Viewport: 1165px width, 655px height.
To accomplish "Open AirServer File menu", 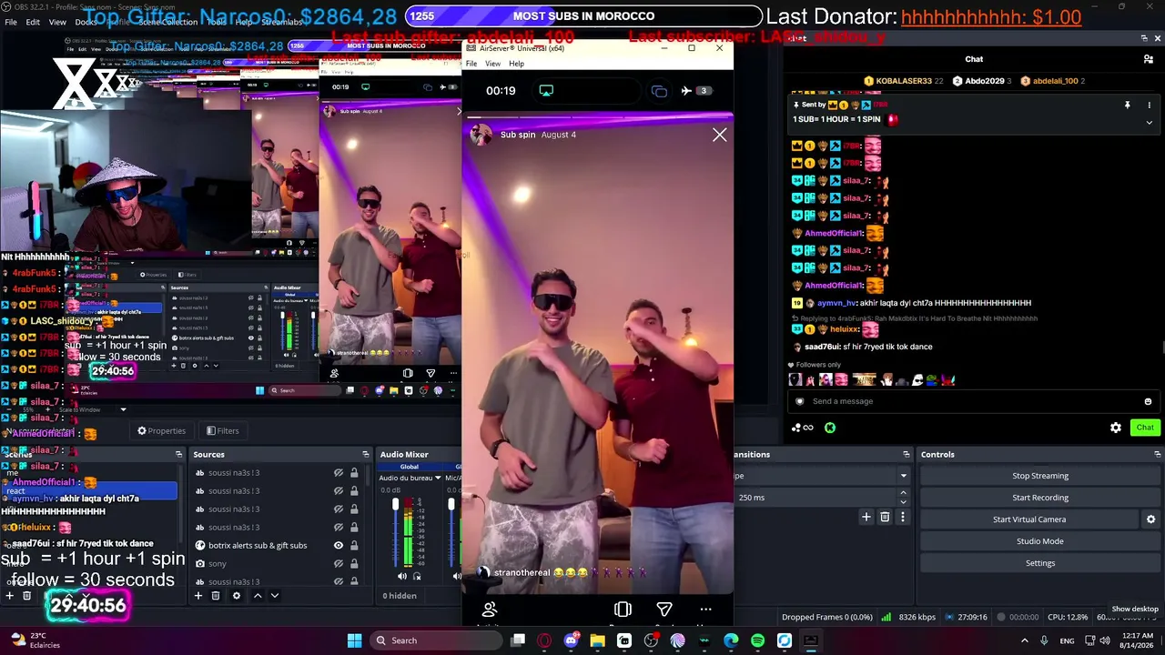I will pyautogui.click(x=471, y=64).
